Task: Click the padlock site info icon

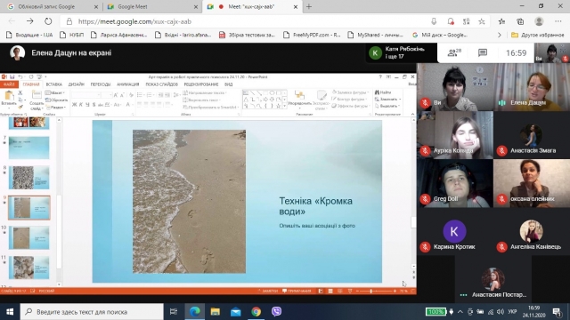Action: point(69,21)
